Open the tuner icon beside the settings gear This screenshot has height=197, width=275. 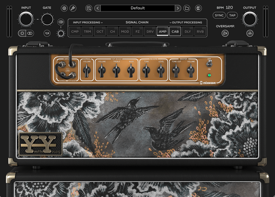point(73,8)
